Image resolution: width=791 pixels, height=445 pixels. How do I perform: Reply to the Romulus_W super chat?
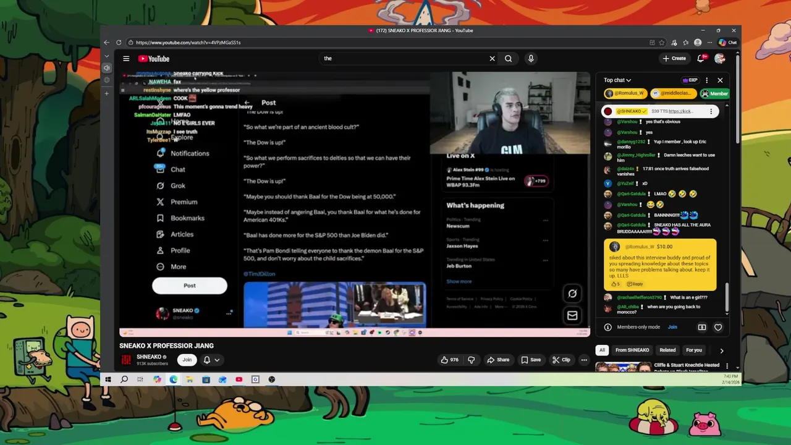635,284
